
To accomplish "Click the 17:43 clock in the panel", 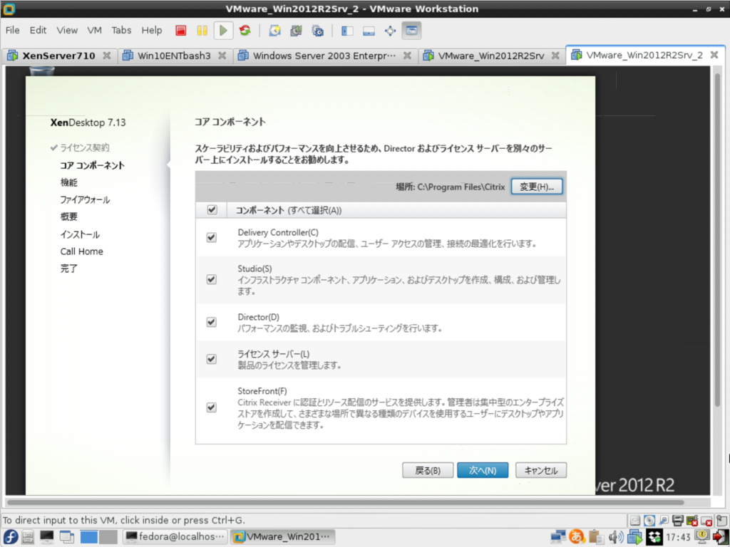I will pos(678,537).
